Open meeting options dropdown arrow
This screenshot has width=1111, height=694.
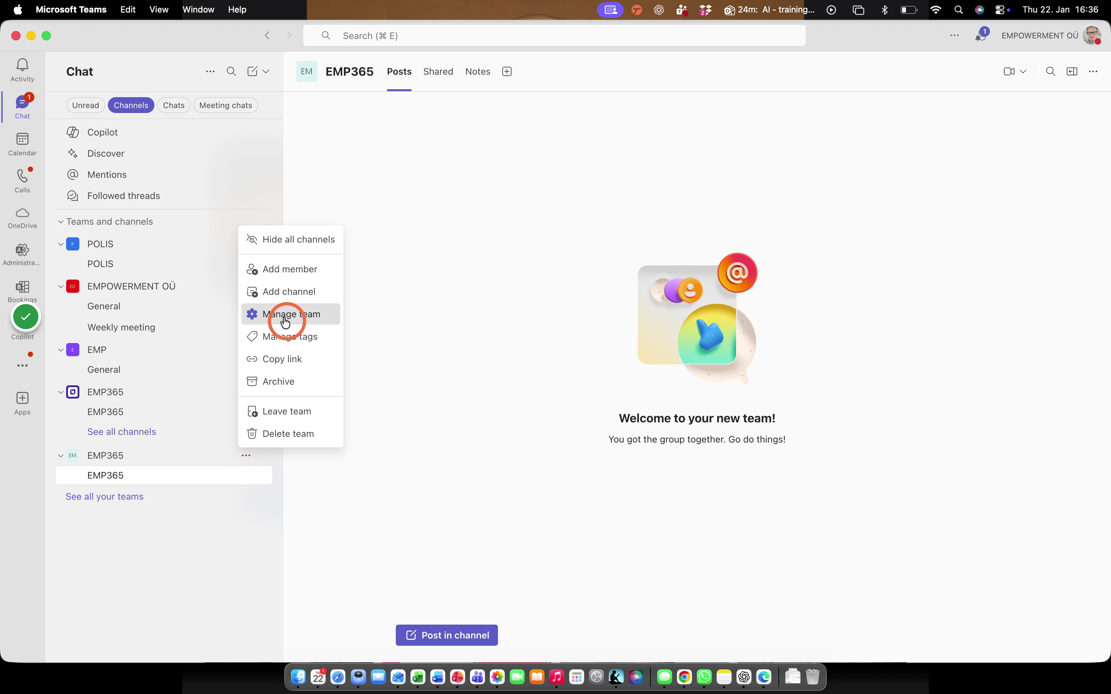(1023, 72)
